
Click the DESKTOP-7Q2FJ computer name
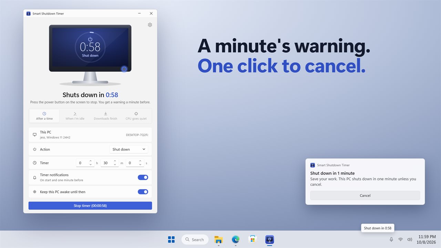(x=137, y=135)
